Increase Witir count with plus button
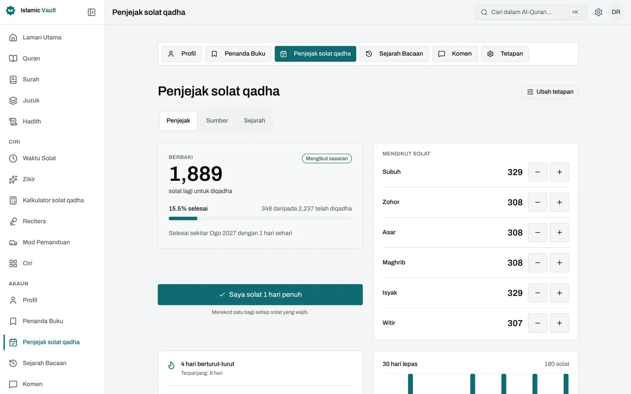The image size is (631, 394). (x=559, y=323)
